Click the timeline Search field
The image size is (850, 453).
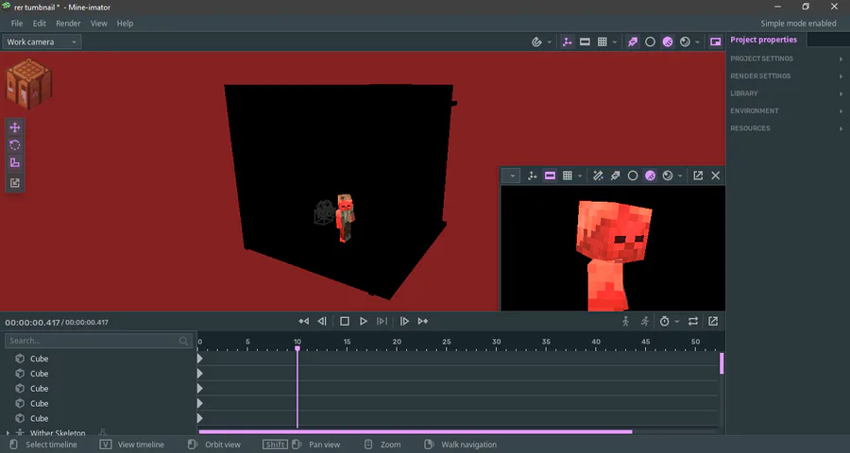pos(98,341)
